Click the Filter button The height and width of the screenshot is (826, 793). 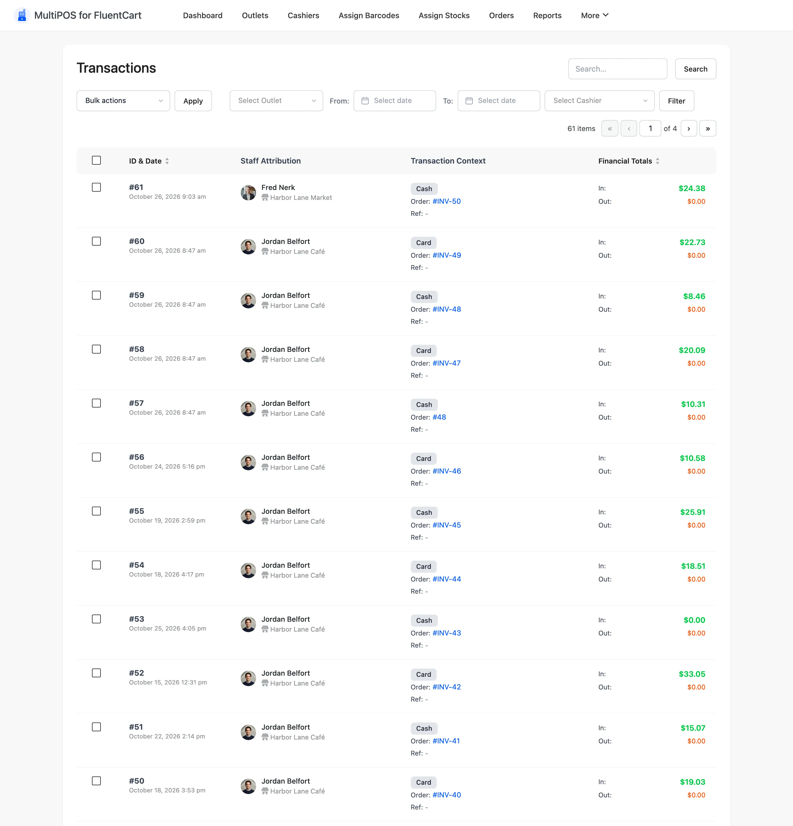tap(676, 101)
